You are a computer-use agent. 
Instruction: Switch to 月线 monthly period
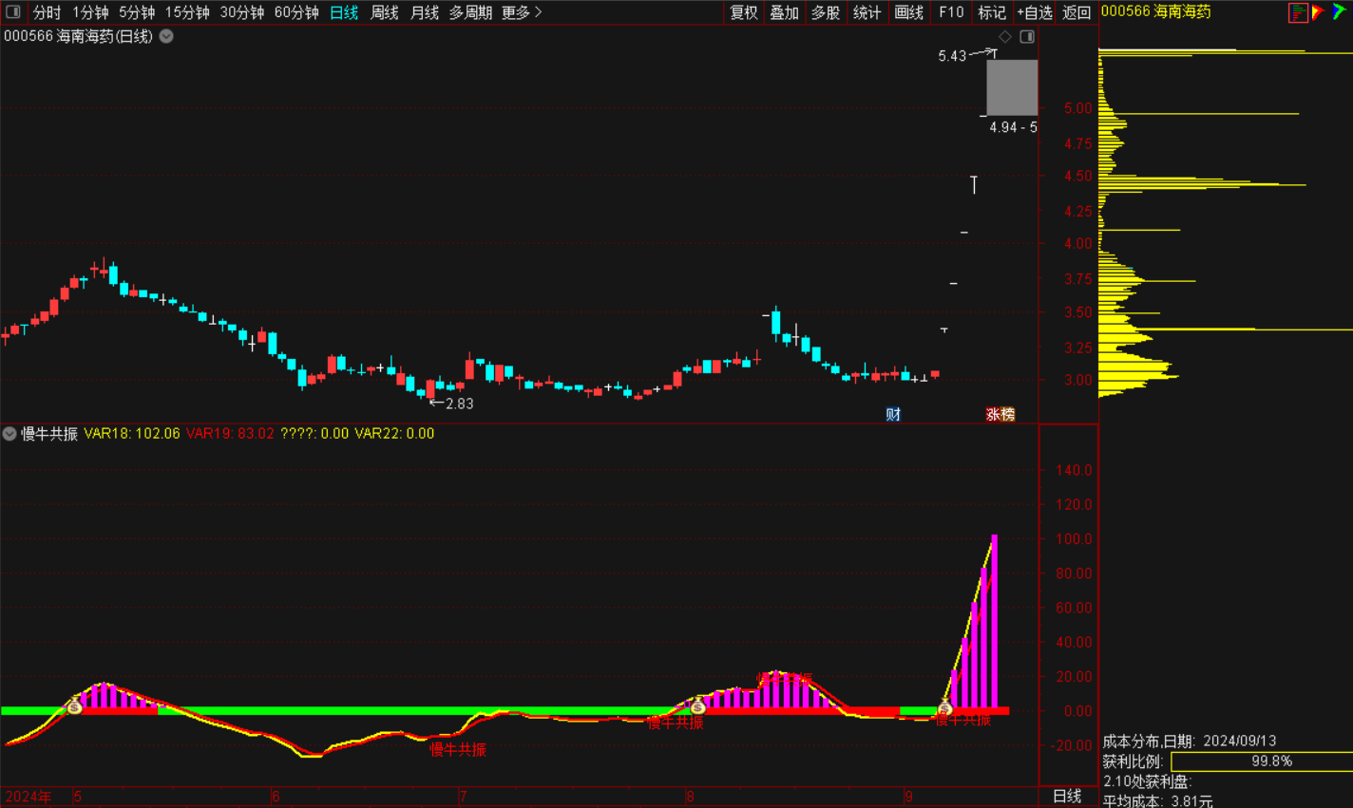[425, 12]
